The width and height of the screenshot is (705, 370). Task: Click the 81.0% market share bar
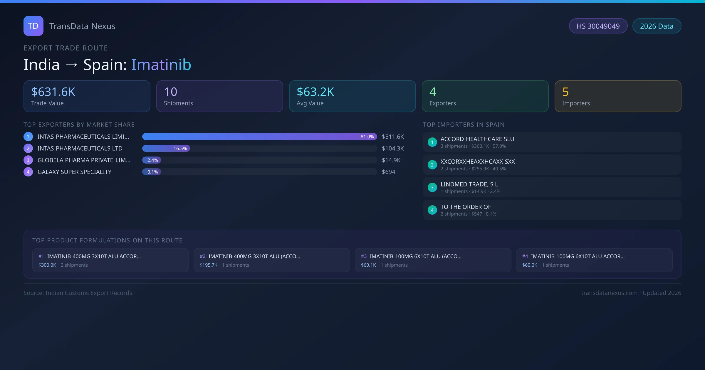(259, 137)
